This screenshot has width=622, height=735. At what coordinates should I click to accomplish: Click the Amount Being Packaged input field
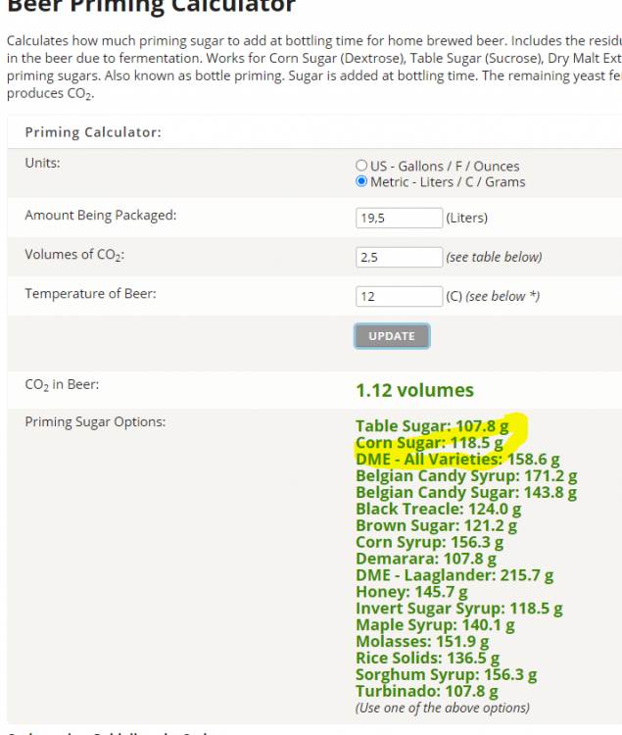point(399,218)
